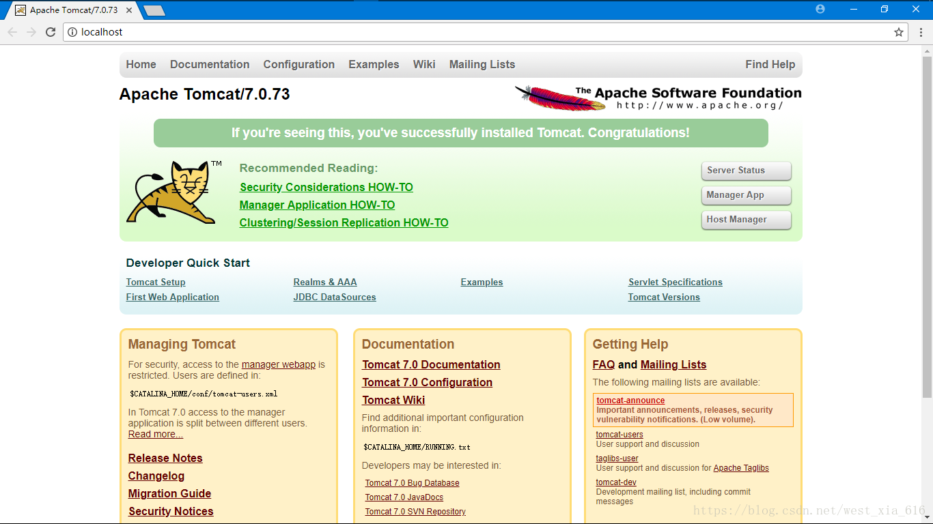This screenshot has width=933, height=524.
Task: Select the Apache Tomcat/7.0.73 tab
Action: click(x=74, y=10)
